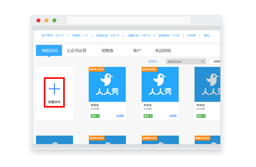Viewport: 256px width, 167px height.
Task: Click the plus icon above 创建活动
Action: point(54,89)
